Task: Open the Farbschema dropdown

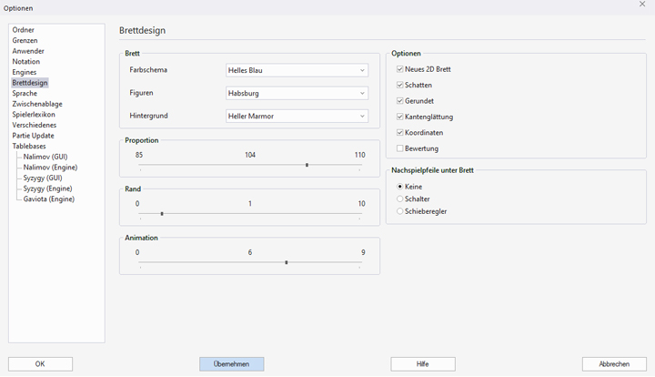Action: 297,70
